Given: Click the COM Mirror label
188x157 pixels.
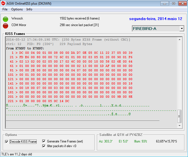Looking at the screenshot, I should (19, 25).
